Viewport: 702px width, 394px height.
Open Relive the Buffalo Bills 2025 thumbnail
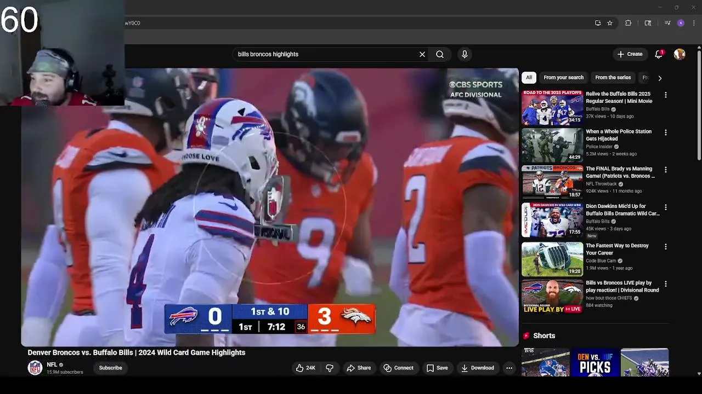tap(552, 108)
